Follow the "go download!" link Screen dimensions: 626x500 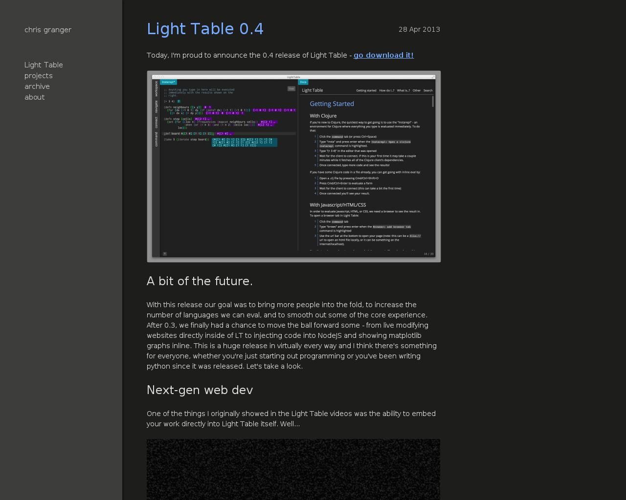coord(383,55)
